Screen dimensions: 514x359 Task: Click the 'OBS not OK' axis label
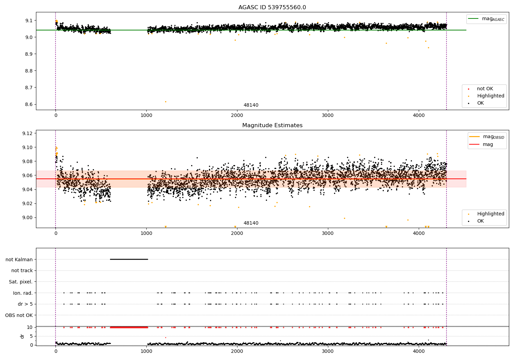click(x=19, y=315)
